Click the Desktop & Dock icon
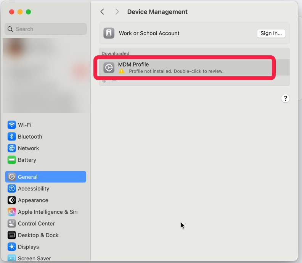The width and height of the screenshot is (302, 263). 12,235
